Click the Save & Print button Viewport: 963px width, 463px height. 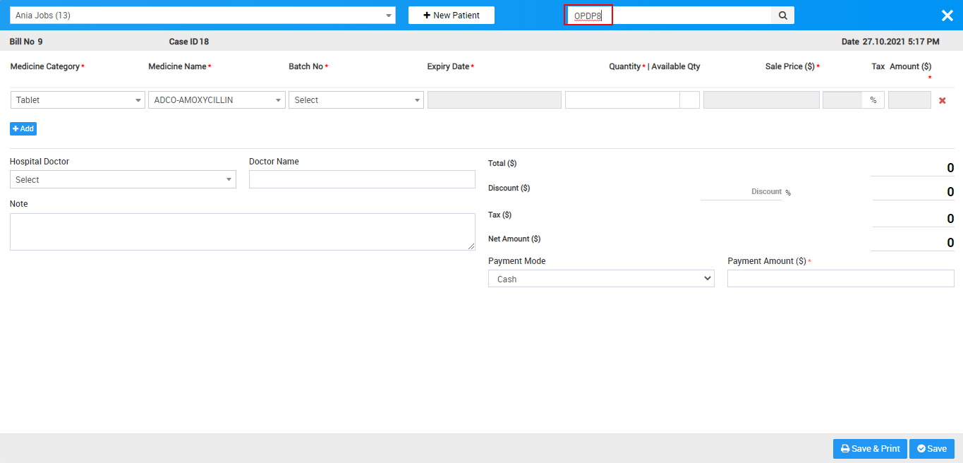(869, 448)
